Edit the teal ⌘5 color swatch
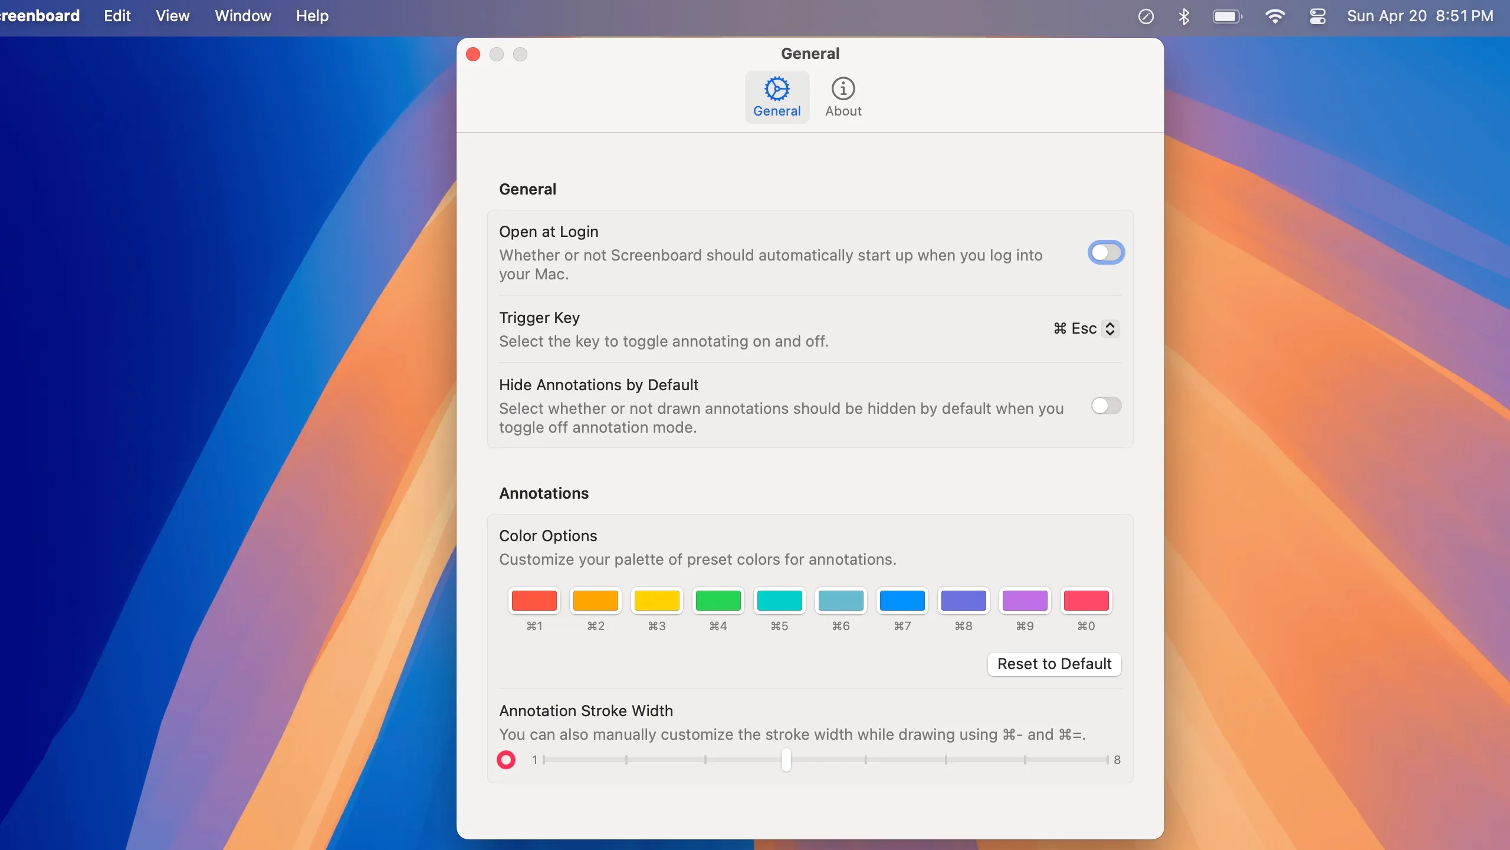This screenshot has height=850, width=1510. (780, 601)
